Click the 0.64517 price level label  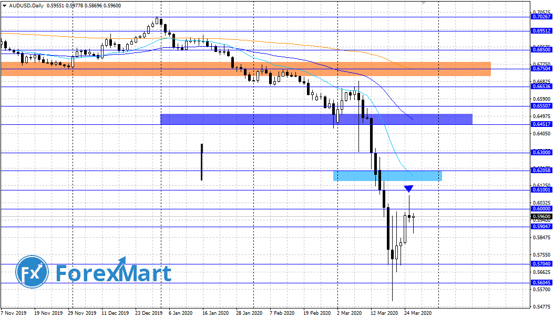[x=541, y=124]
